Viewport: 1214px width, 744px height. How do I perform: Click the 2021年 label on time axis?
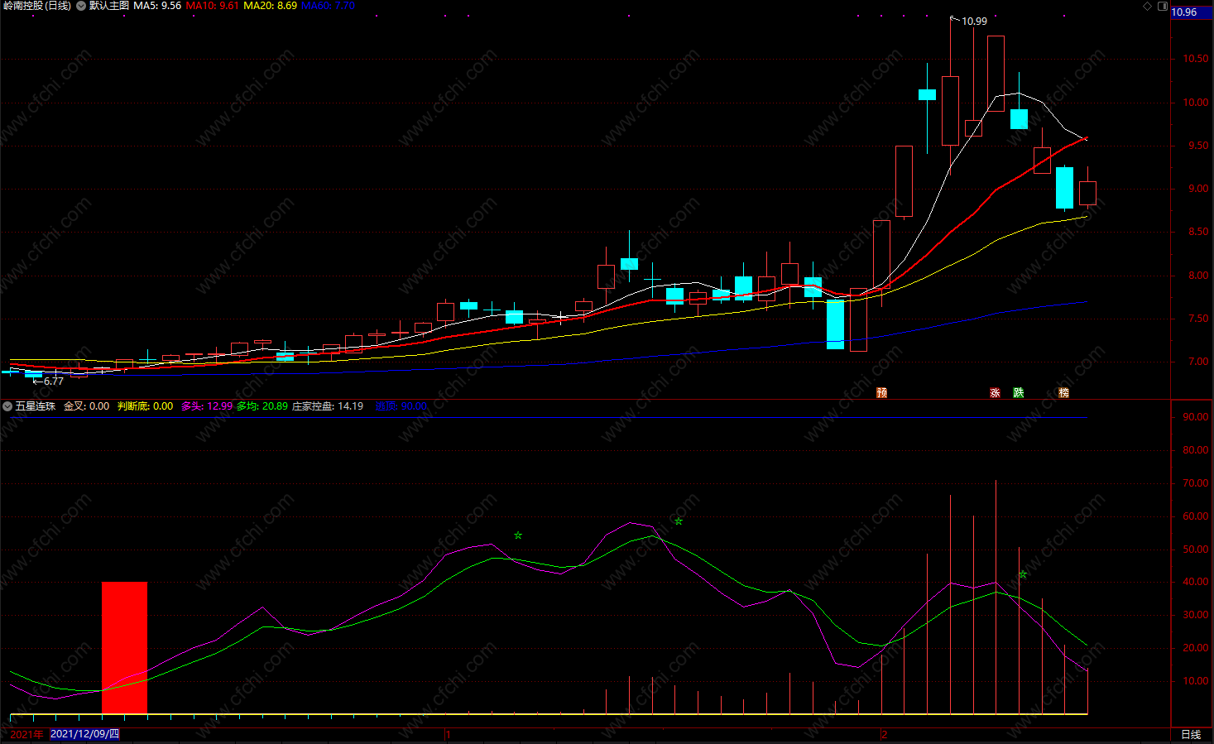tap(26, 734)
